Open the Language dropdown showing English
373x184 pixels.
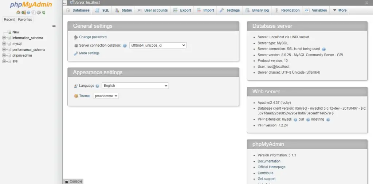point(136,86)
